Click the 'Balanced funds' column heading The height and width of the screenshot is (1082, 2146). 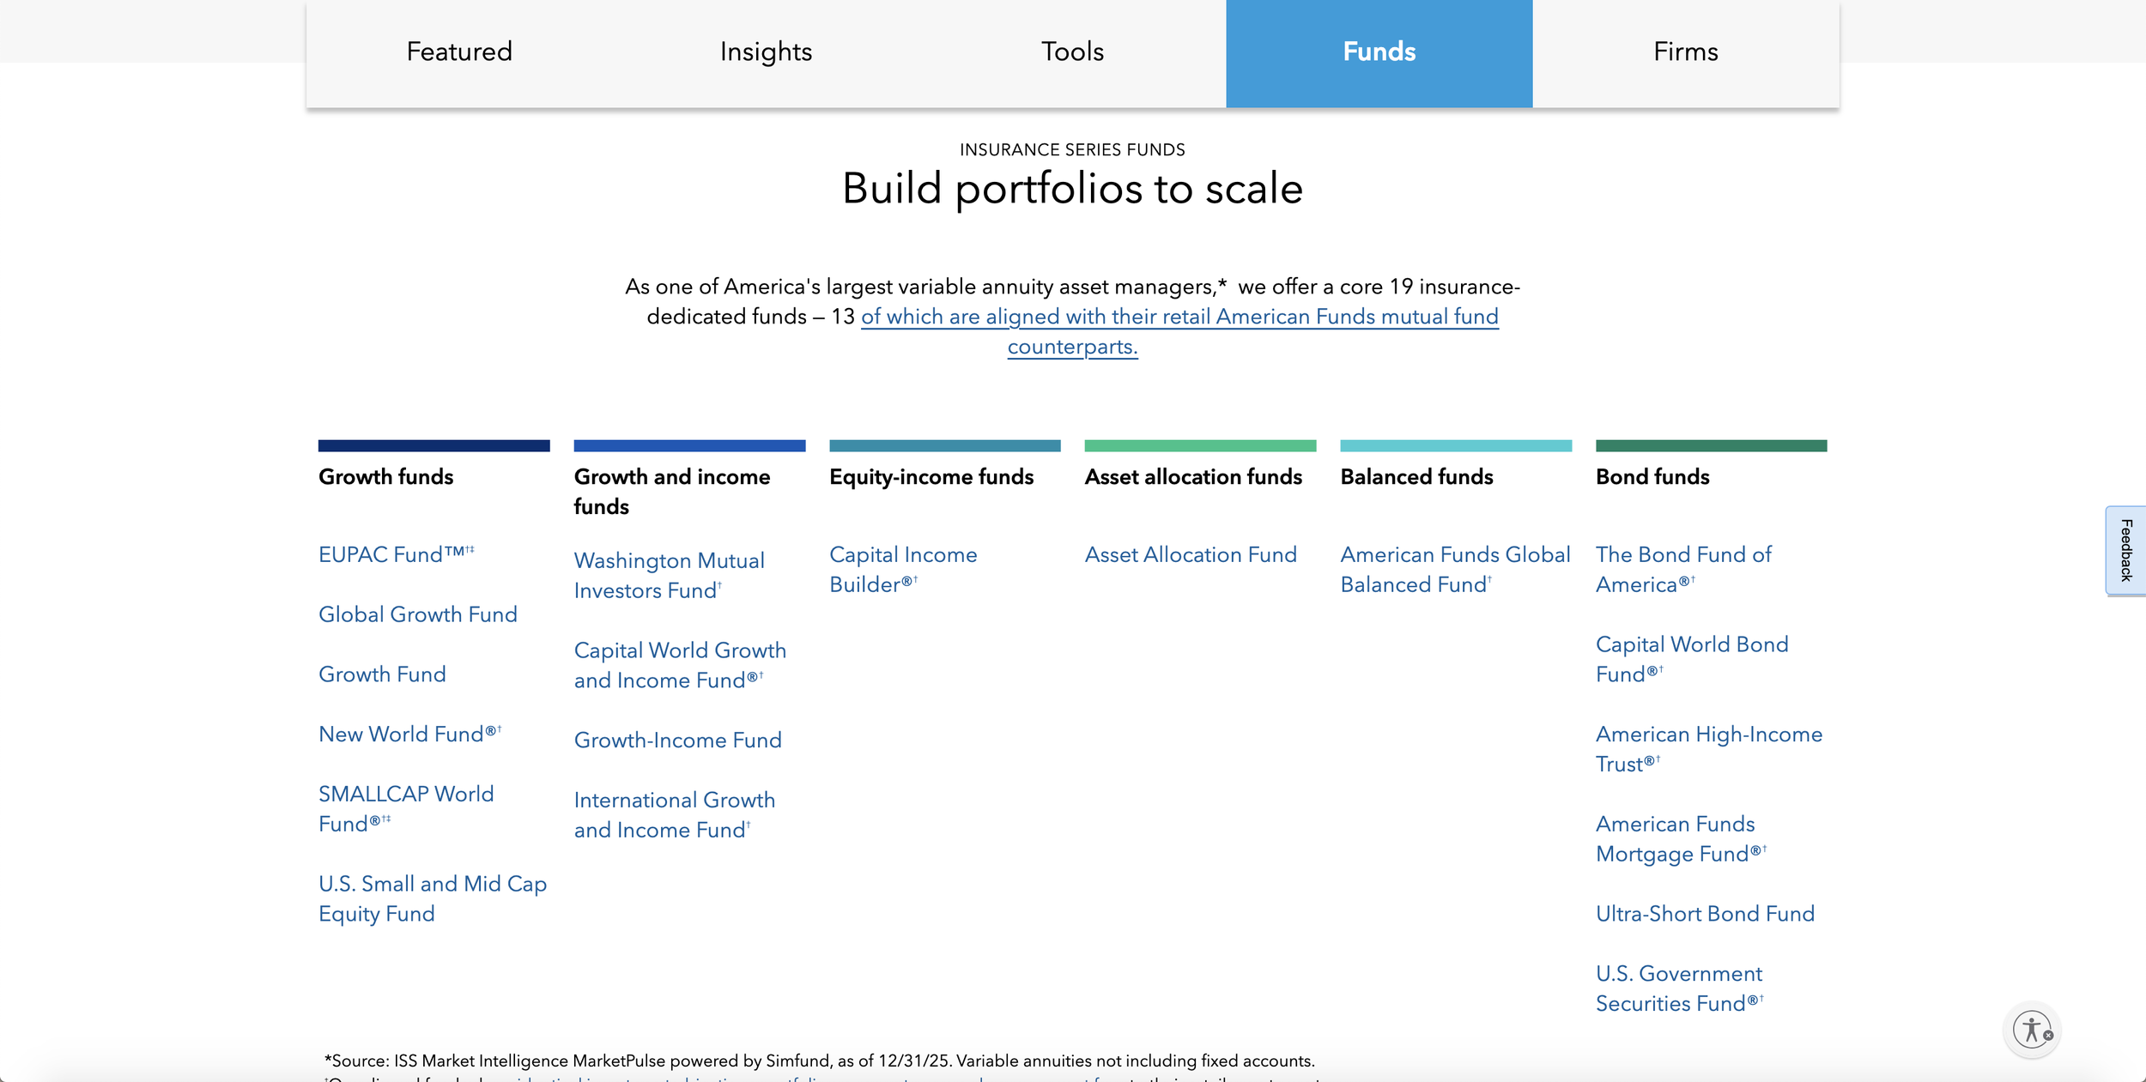click(x=1416, y=477)
